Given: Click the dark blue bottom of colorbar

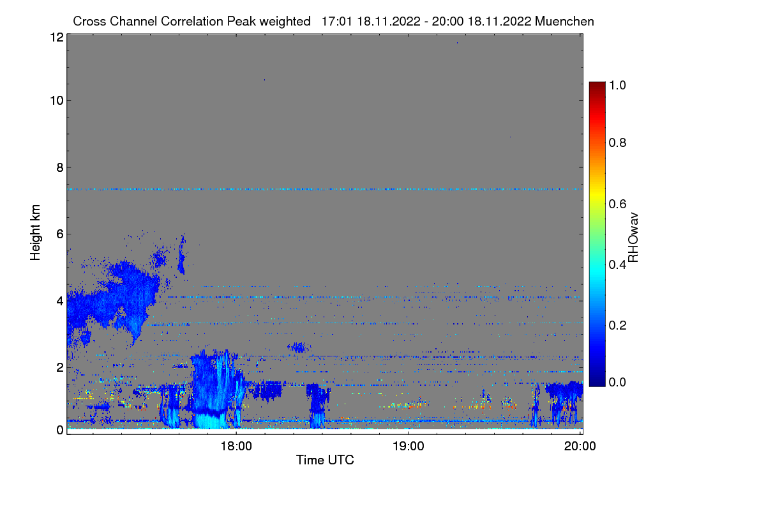Looking at the screenshot, I should pyautogui.click(x=597, y=382).
